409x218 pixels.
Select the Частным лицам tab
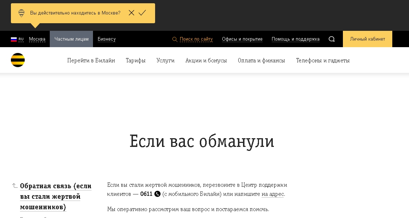coord(72,39)
